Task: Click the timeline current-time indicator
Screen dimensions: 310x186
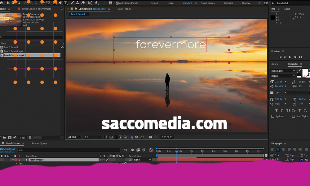Action: pyautogui.click(x=177, y=152)
